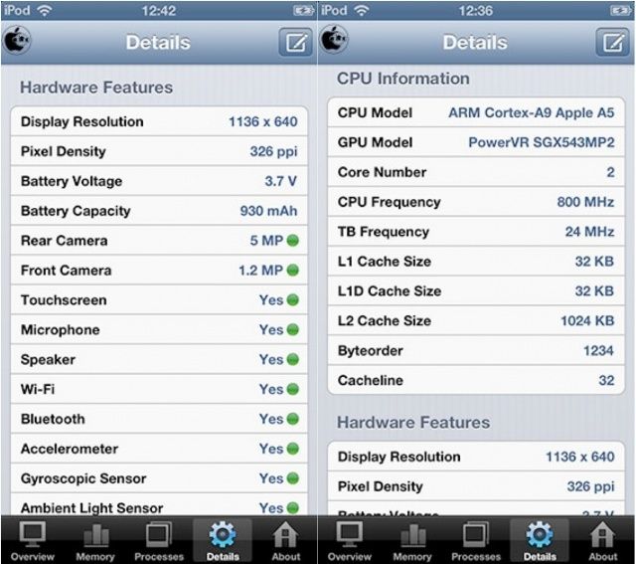Select Display Resolution row in left screen

[159, 121]
